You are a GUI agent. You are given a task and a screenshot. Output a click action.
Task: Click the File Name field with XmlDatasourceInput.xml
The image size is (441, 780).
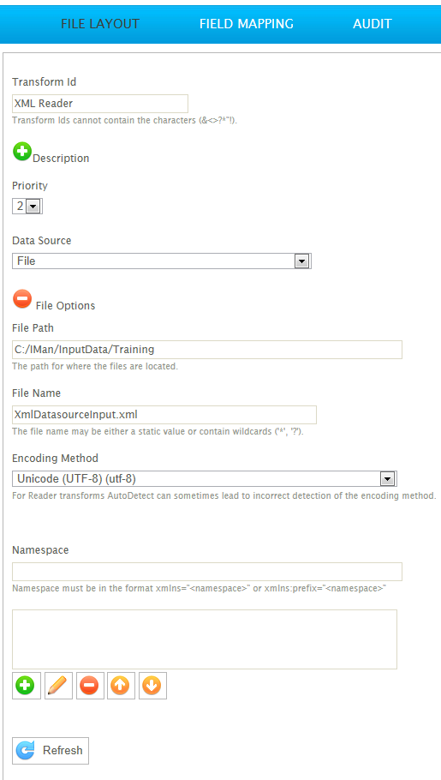164,415
